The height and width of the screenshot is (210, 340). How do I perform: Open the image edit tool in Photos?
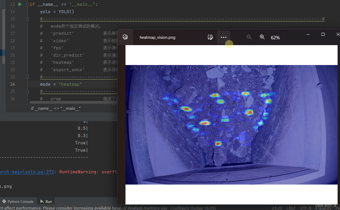click(x=210, y=37)
